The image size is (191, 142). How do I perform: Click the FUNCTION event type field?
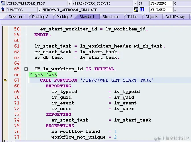22,10
